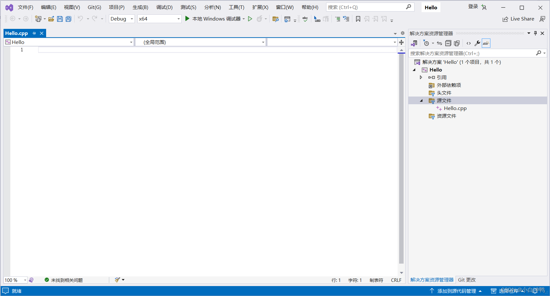This screenshot has height=296, width=550.
Task: Click the Navigate Forward icon
Action: point(26,19)
